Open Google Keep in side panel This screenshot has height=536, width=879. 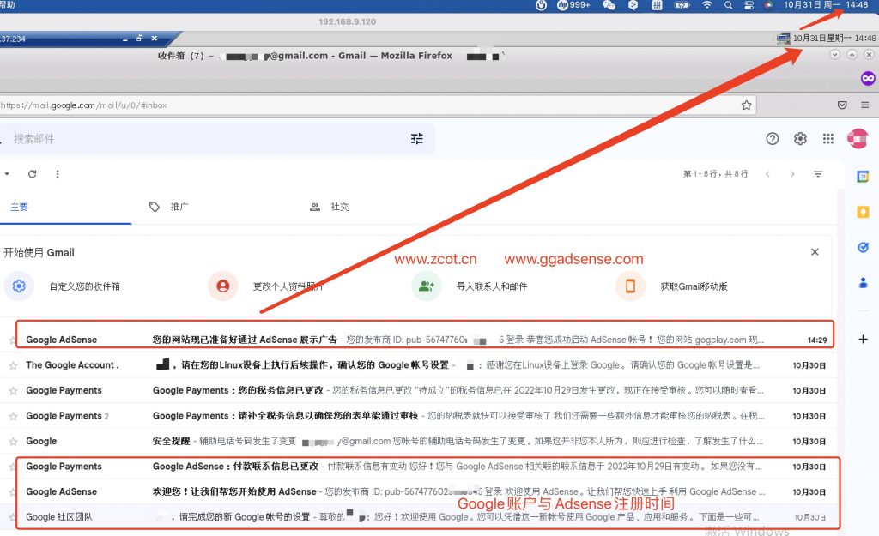point(863,212)
